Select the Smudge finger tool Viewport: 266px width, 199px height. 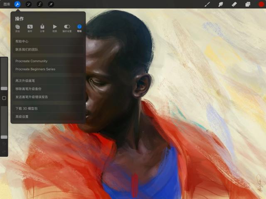pyautogui.click(x=221, y=4)
